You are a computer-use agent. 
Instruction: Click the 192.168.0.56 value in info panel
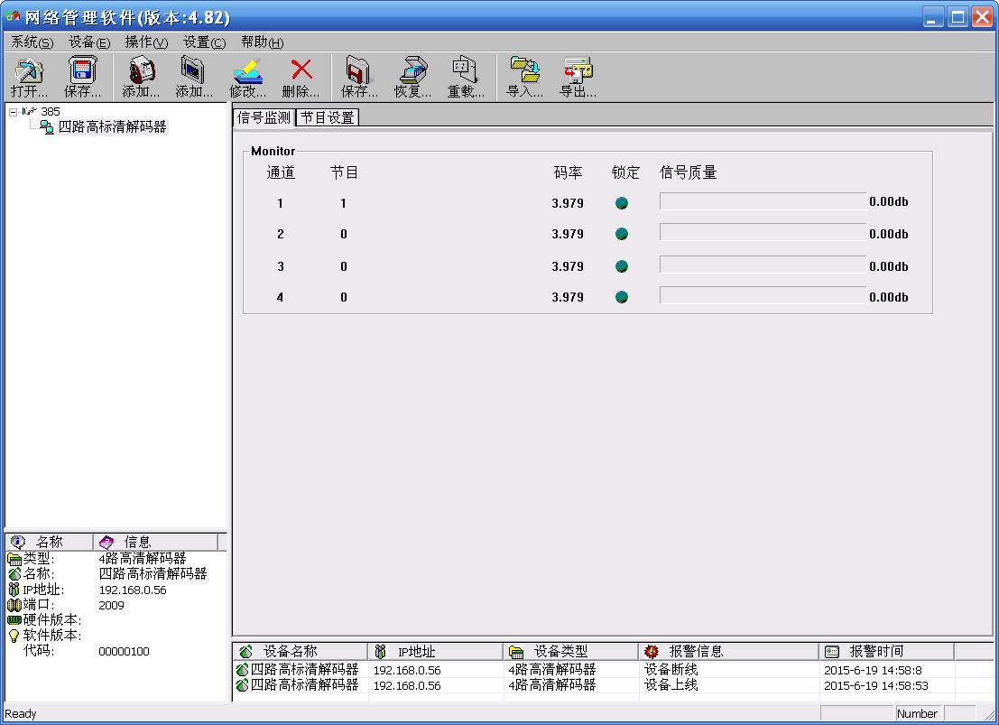(133, 590)
